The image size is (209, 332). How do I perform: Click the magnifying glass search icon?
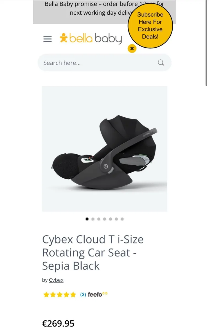pos(161,63)
